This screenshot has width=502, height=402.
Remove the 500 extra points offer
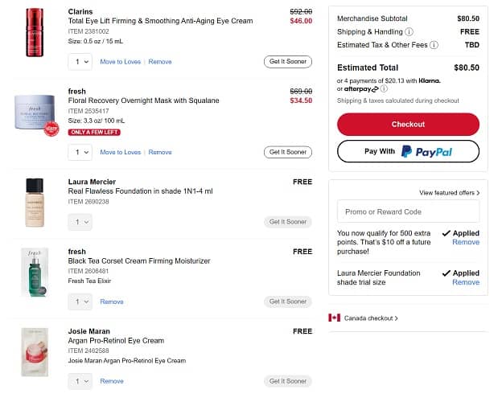[x=466, y=242]
